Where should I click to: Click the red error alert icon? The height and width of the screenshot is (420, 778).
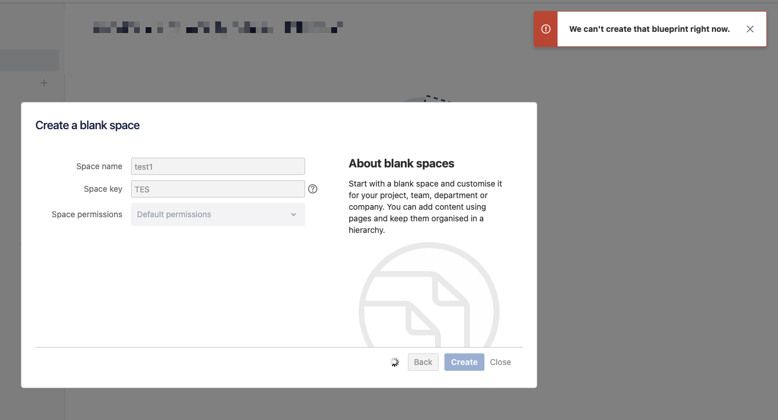(545, 29)
